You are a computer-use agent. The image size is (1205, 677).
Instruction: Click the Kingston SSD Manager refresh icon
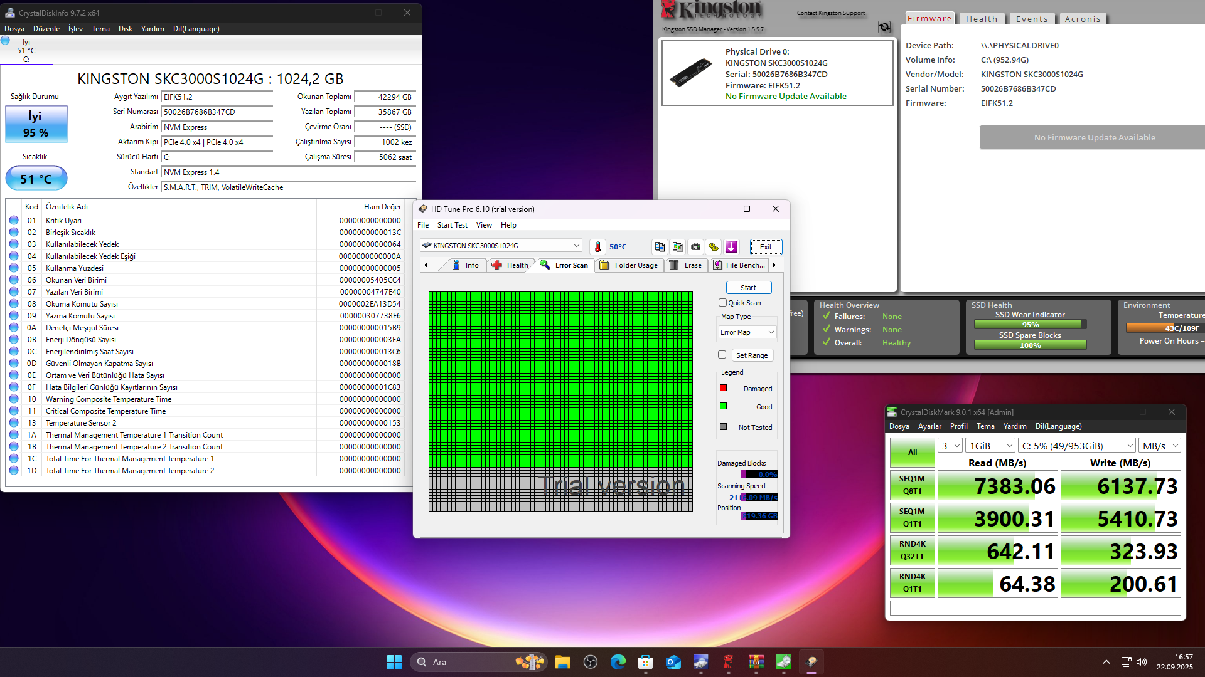(x=884, y=27)
